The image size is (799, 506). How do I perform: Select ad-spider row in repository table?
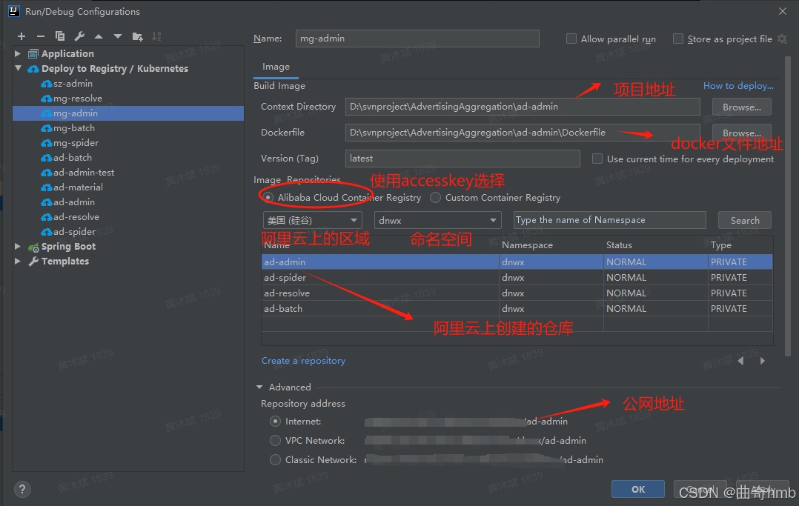coord(517,278)
